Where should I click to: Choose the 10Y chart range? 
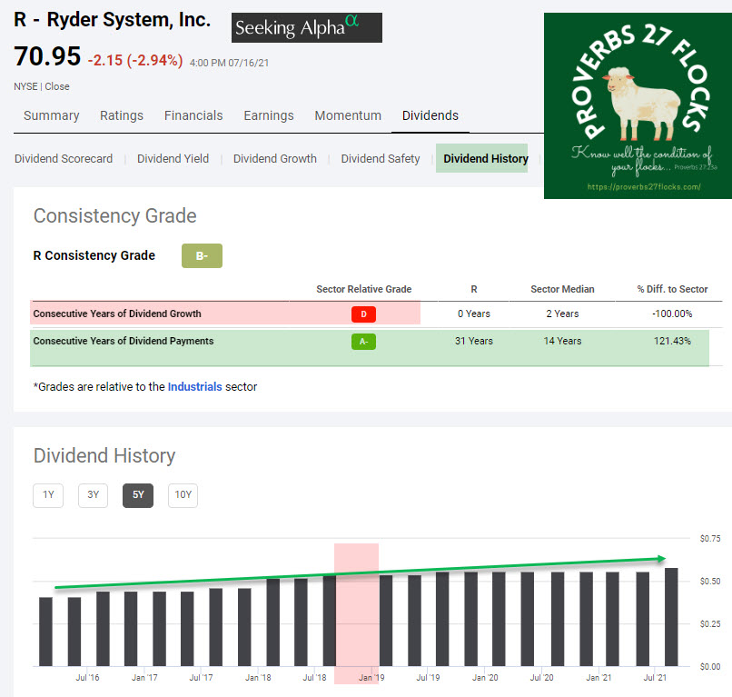(183, 495)
